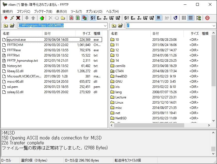Sort local files by サイズ column header
Image resolution: width=217 pixels, height=164 pixels.
tap(84, 34)
